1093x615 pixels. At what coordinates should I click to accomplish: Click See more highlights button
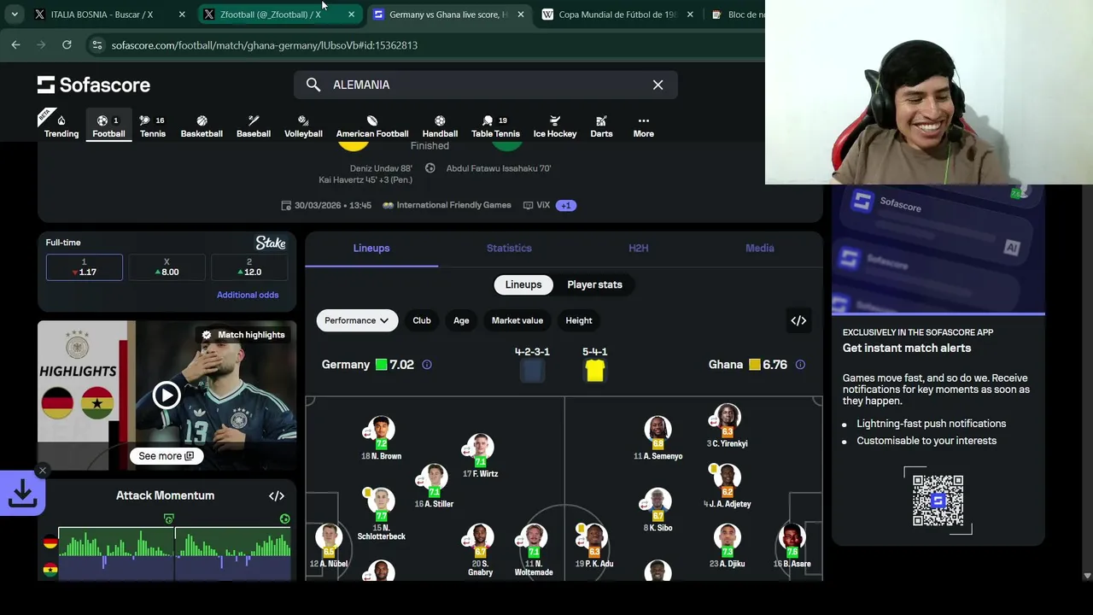click(167, 456)
